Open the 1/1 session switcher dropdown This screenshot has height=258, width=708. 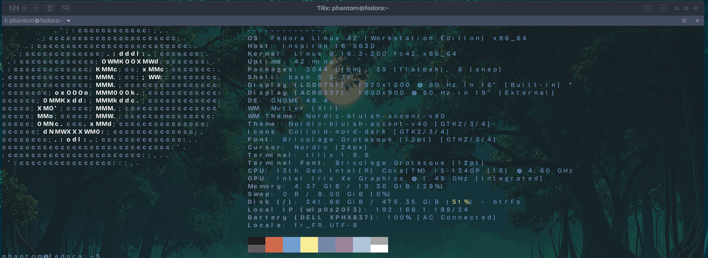[18, 8]
